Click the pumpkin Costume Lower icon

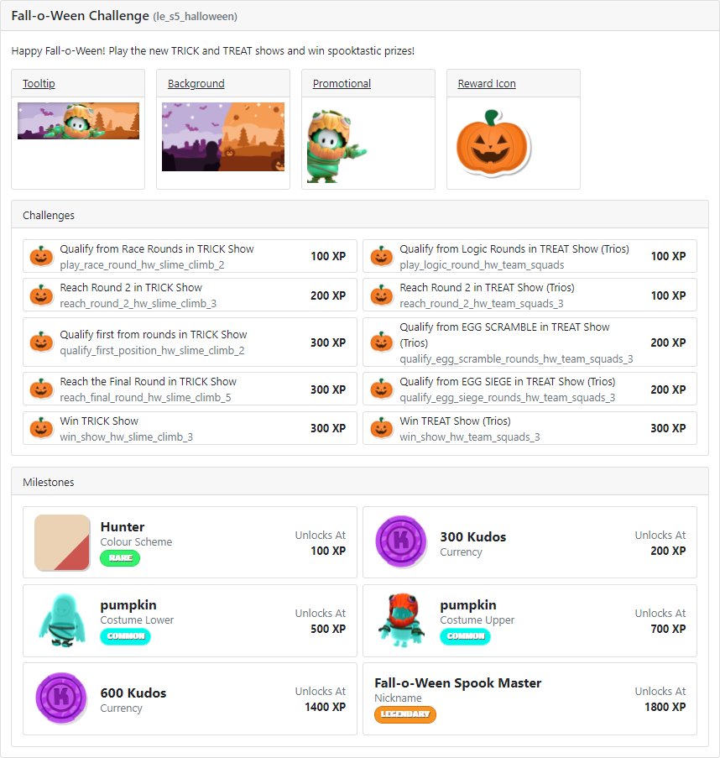pos(62,620)
